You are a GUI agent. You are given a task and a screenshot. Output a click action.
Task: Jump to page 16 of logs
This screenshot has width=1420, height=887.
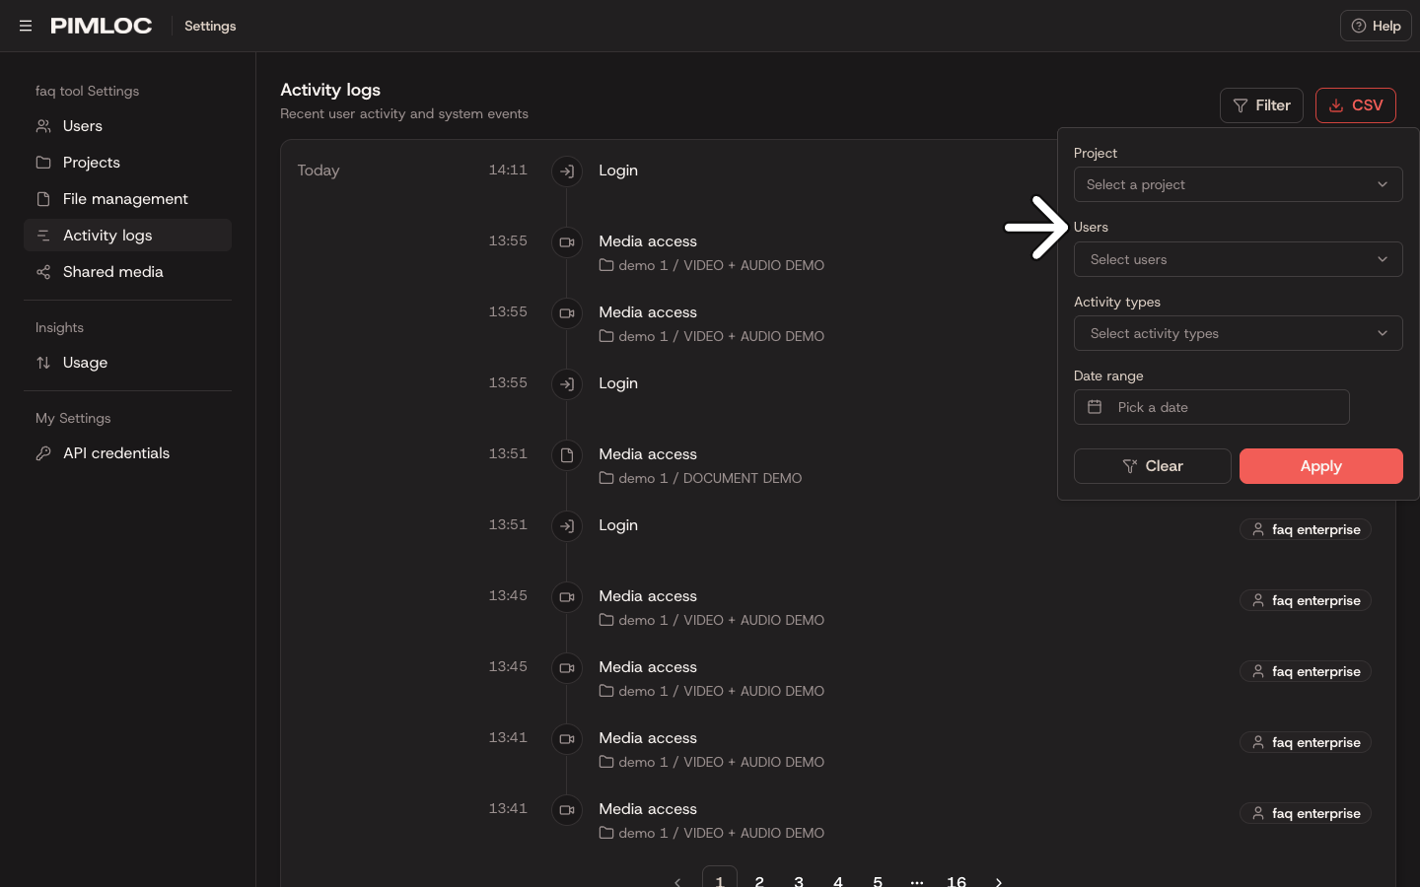(x=957, y=880)
